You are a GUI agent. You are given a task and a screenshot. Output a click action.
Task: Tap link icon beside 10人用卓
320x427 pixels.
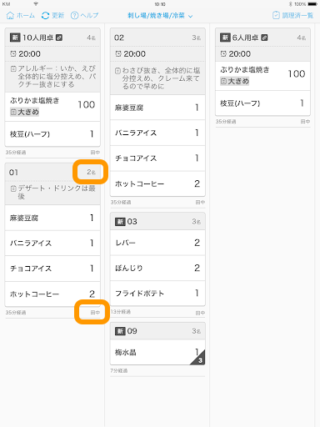[x=59, y=38]
